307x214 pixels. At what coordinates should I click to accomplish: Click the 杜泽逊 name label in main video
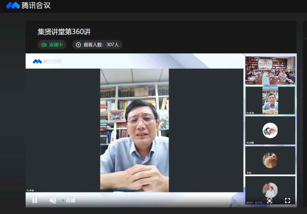30,190
